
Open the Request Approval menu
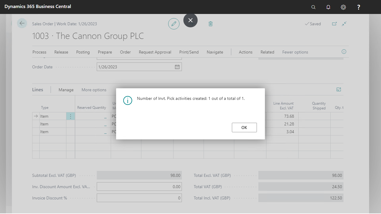(x=155, y=52)
